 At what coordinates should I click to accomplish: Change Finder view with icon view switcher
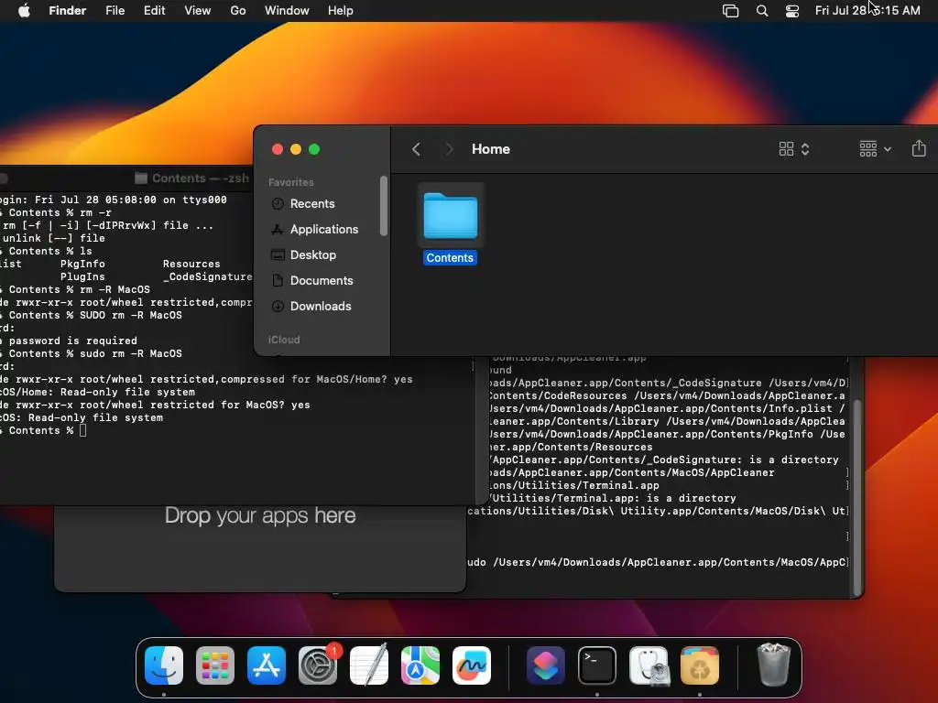coord(794,149)
